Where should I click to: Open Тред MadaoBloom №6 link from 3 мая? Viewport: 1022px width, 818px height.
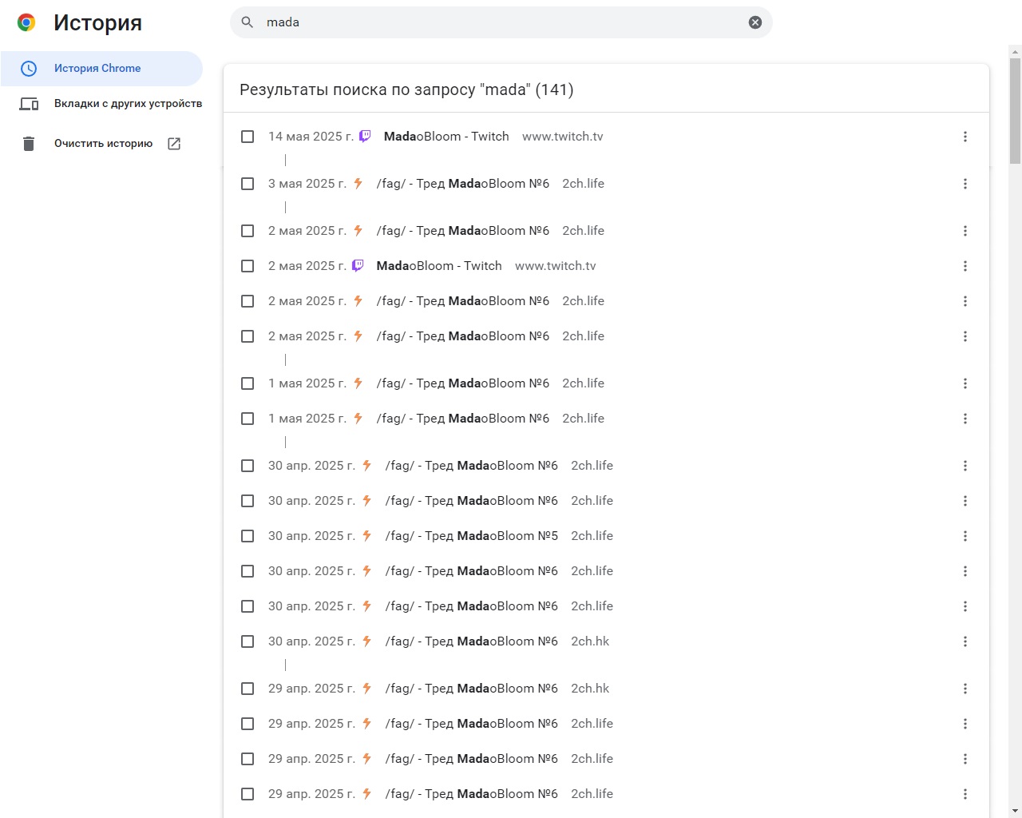click(x=463, y=184)
